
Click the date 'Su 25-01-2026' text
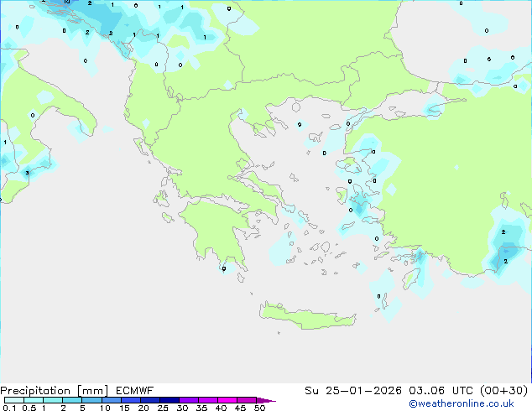[x=353, y=391]
